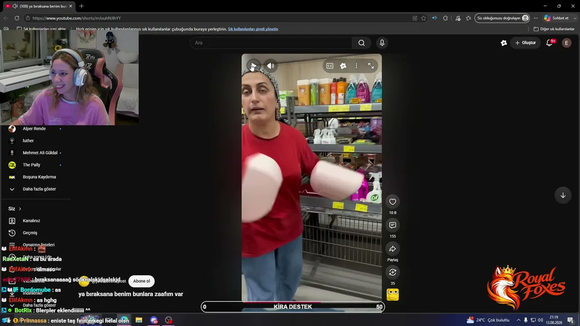The width and height of the screenshot is (580, 326).
Task: Open the account avatar menu 'E'
Action: click(566, 43)
